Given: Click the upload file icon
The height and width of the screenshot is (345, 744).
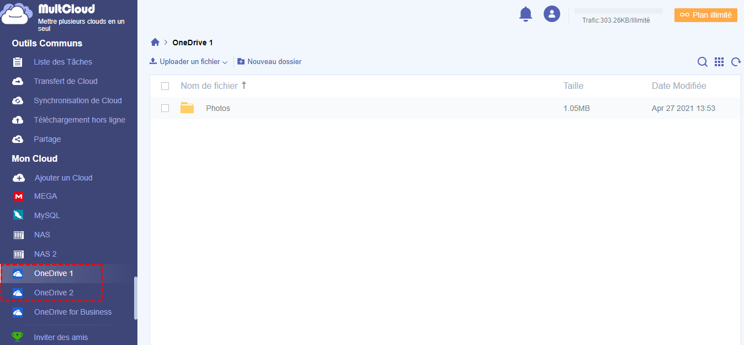Looking at the screenshot, I should point(153,61).
